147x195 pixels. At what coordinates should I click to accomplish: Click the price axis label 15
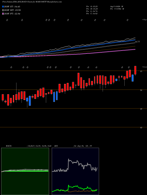click(x=141, y=71)
